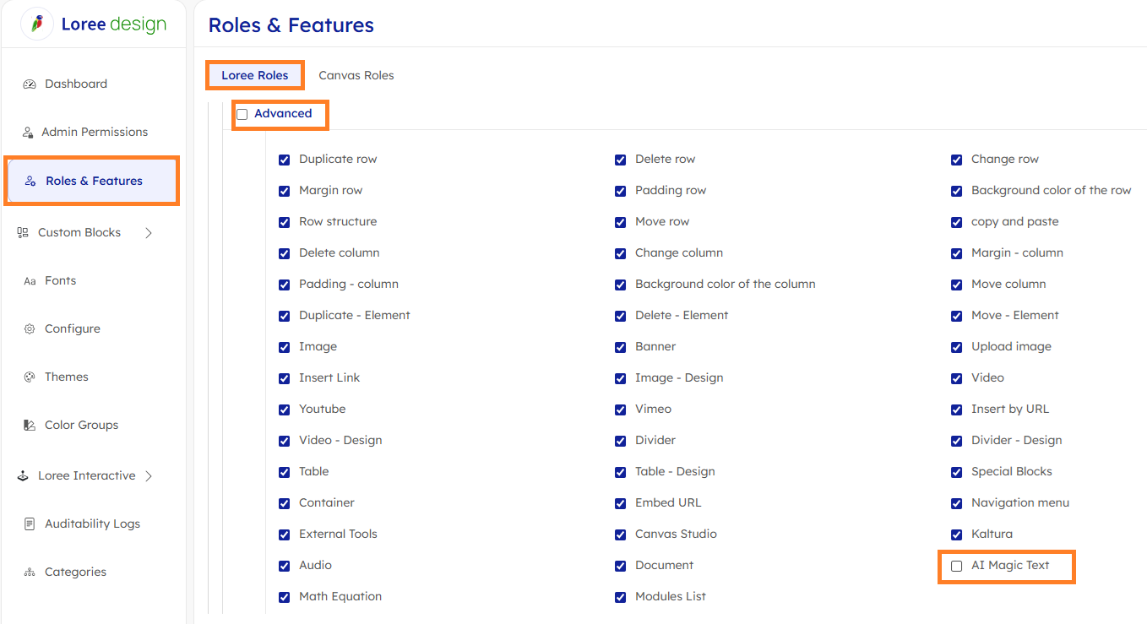Image resolution: width=1147 pixels, height=624 pixels.
Task: Click the Auditability Logs document icon
Action: click(30, 524)
